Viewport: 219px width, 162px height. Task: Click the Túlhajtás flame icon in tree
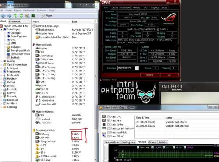(x=9, y=47)
